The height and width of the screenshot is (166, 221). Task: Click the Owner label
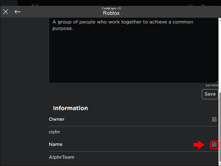click(56, 119)
